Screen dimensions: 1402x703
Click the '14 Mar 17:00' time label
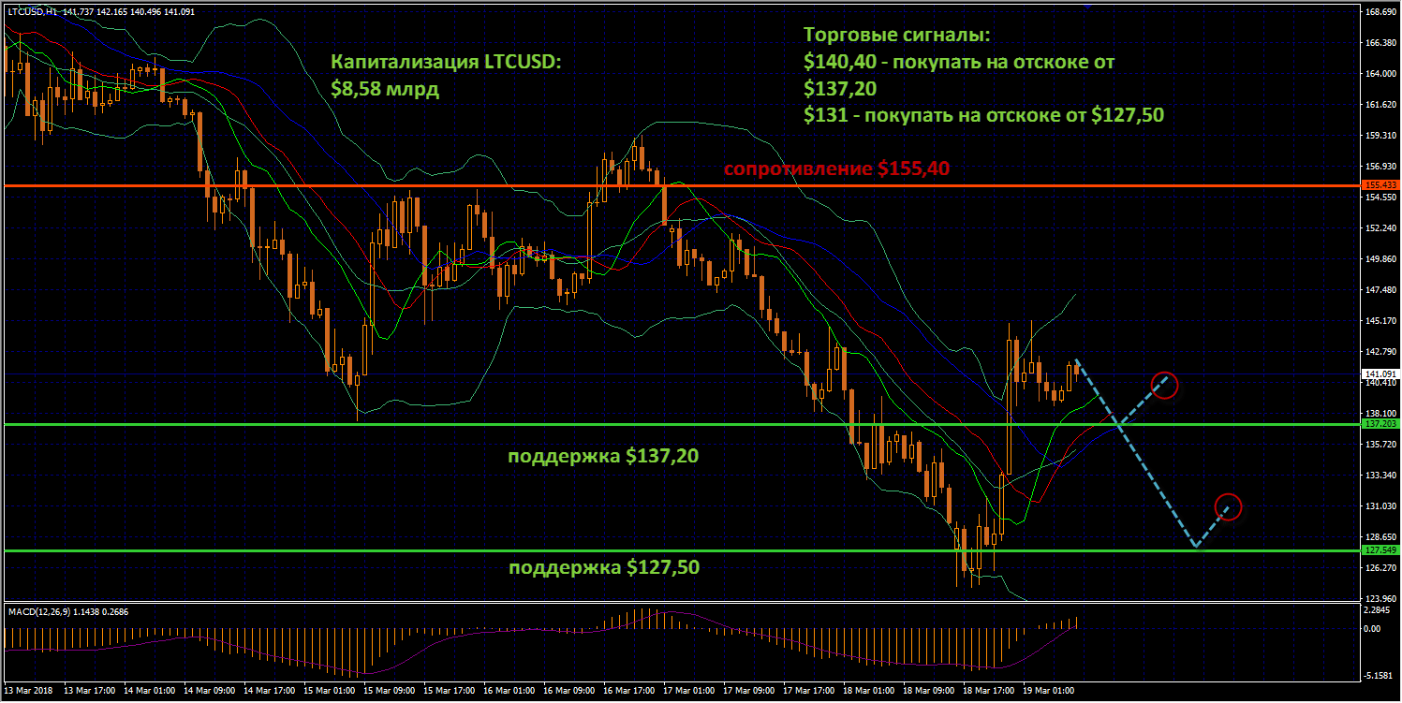click(269, 690)
